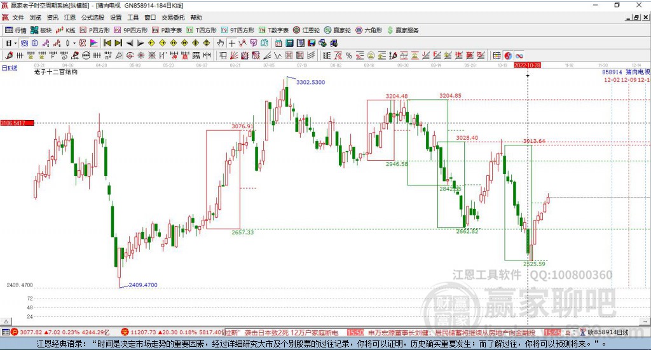Open the 交易委托 menu
651x350 pixels.
pos(173,17)
